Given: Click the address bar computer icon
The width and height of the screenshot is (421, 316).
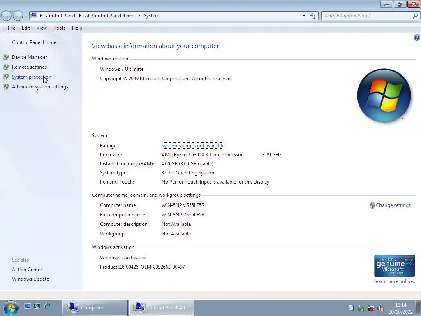Looking at the screenshot, I should click(x=34, y=15).
